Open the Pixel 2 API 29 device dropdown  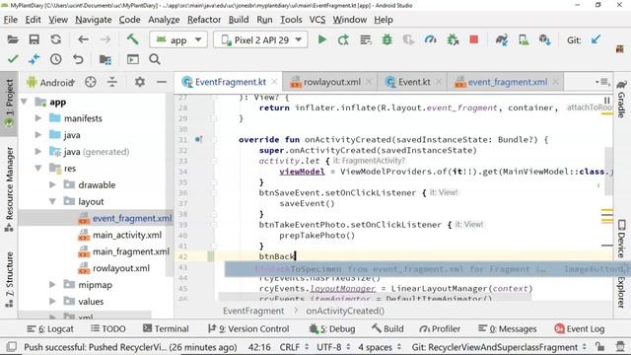coord(260,39)
